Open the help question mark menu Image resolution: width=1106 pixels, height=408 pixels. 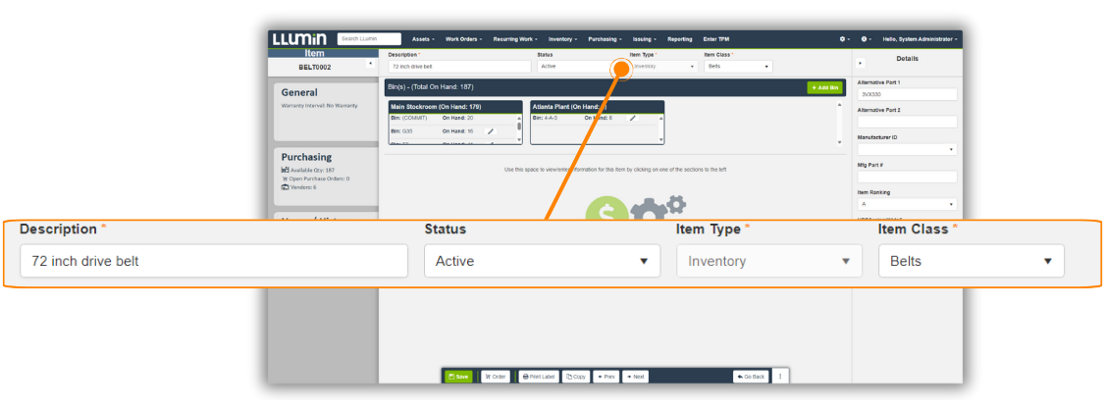865,39
